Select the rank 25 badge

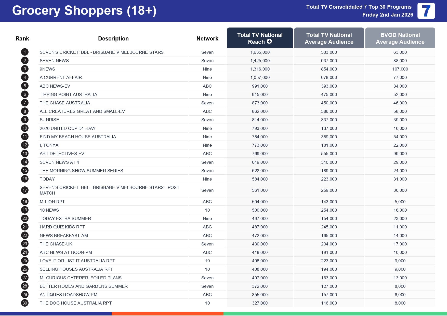(x=25, y=261)
